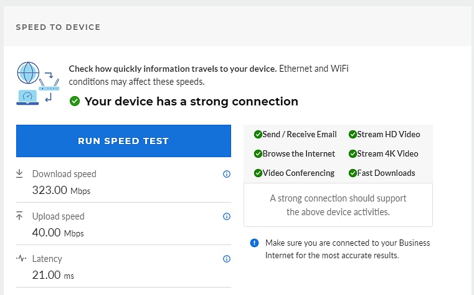Click the strong connection support message box

click(338, 205)
